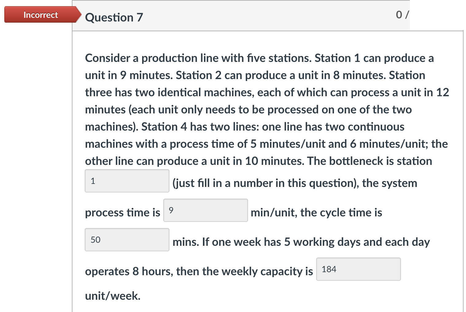Click the cycle time field showing 50
This screenshot has width=466, height=312.
[126, 240]
